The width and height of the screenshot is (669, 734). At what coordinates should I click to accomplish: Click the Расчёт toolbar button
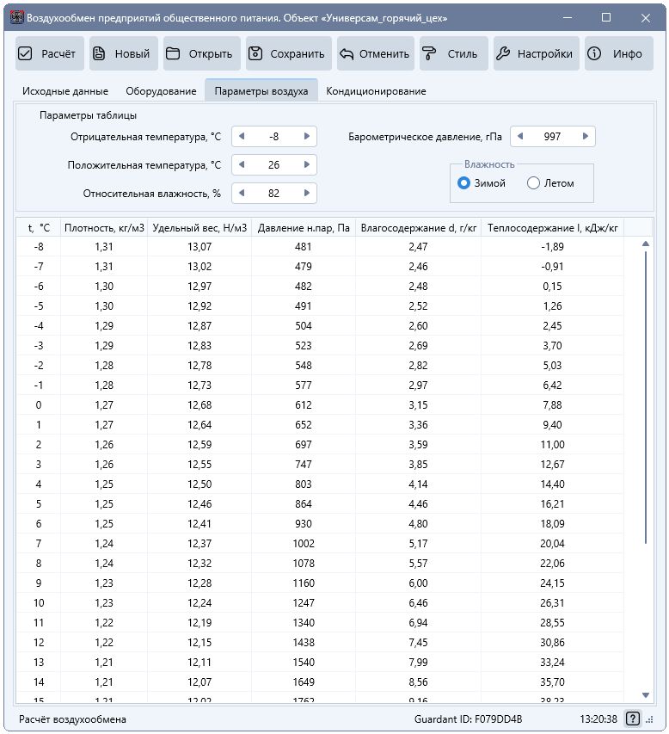click(49, 53)
